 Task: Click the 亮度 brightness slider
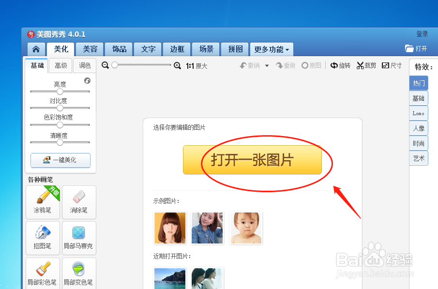[x=60, y=91]
